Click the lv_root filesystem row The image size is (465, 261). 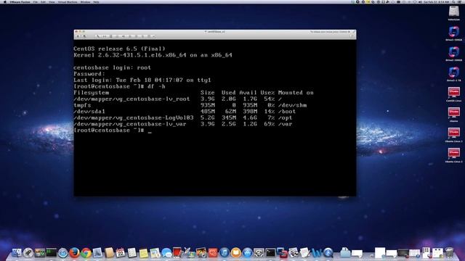click(178, 99)
